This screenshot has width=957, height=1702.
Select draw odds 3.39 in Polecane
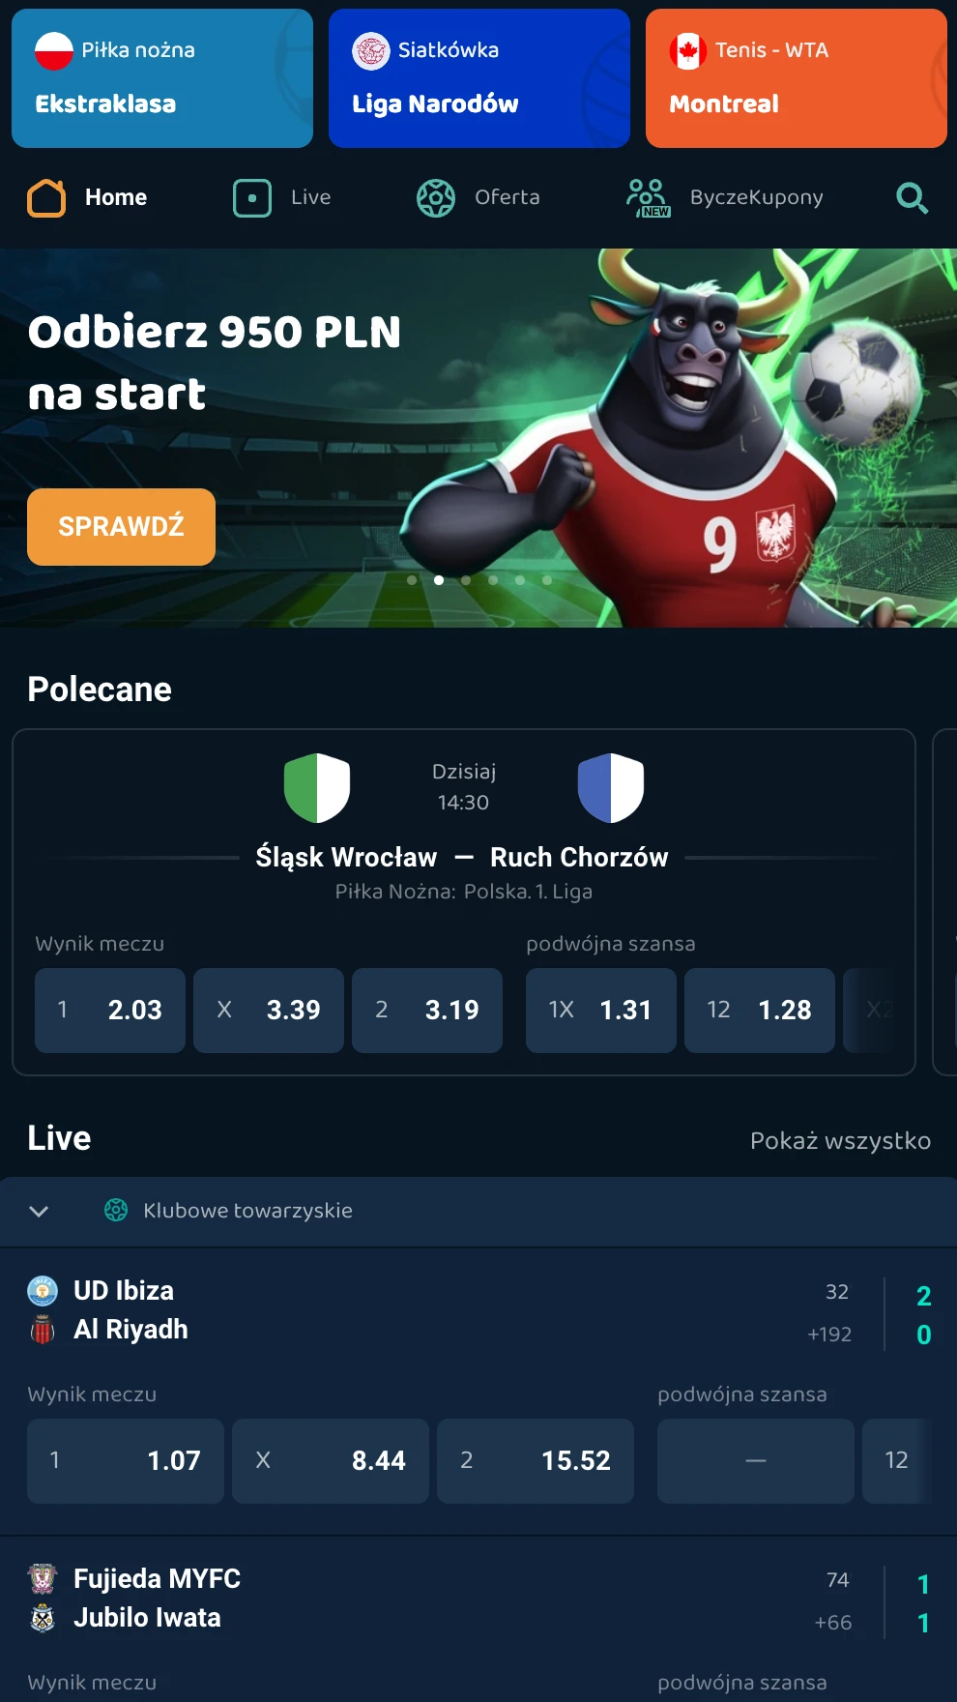(269, 1011)
